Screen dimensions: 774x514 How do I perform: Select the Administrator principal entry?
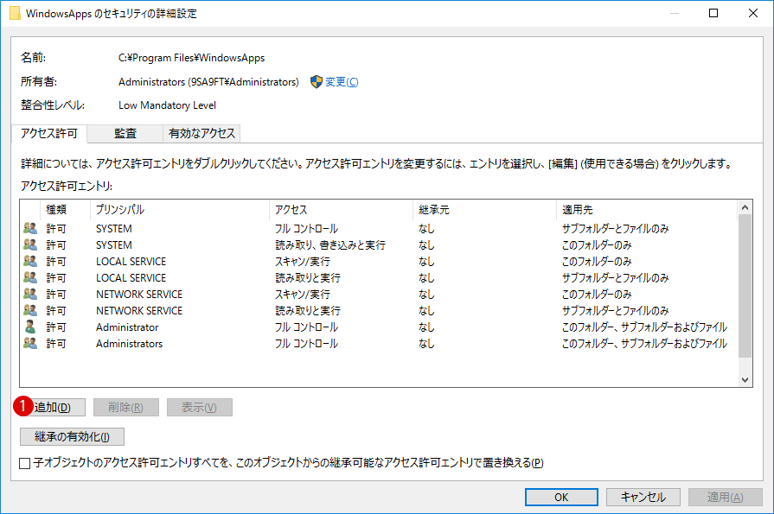(379, 327)
